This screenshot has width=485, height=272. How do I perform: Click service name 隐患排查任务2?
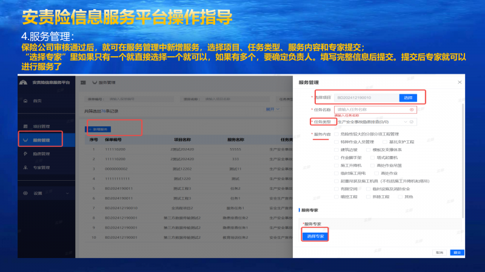pos(235,218)
